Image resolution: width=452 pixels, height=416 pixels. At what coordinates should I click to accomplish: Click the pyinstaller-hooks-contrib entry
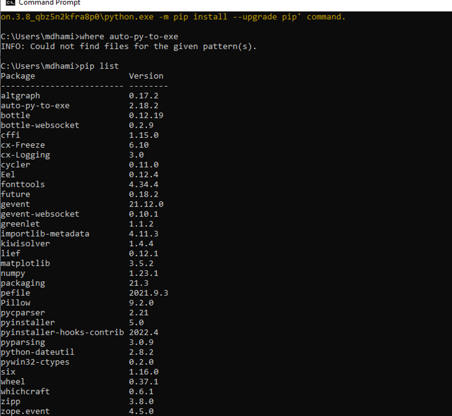(x=58, y=332)
